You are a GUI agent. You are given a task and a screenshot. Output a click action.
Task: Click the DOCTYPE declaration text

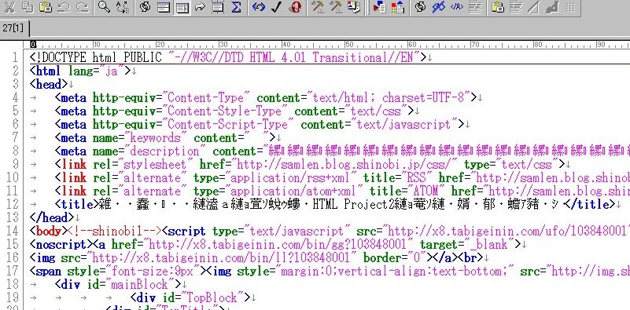(x=228, y=57)
